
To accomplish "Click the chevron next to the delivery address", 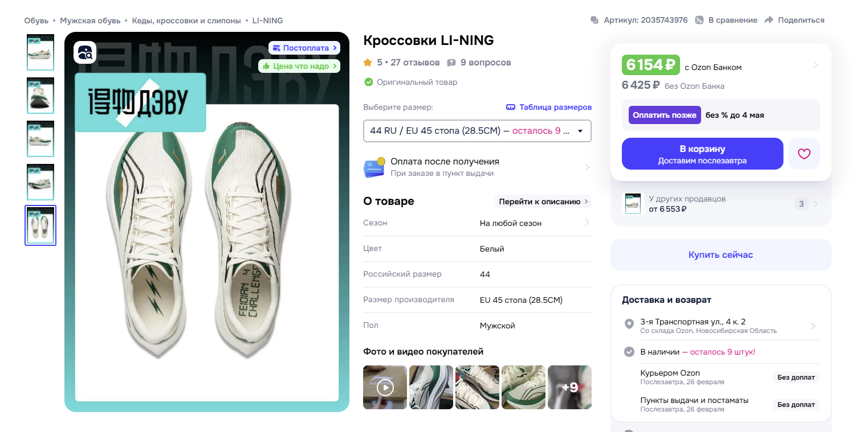I will [813, 326].
